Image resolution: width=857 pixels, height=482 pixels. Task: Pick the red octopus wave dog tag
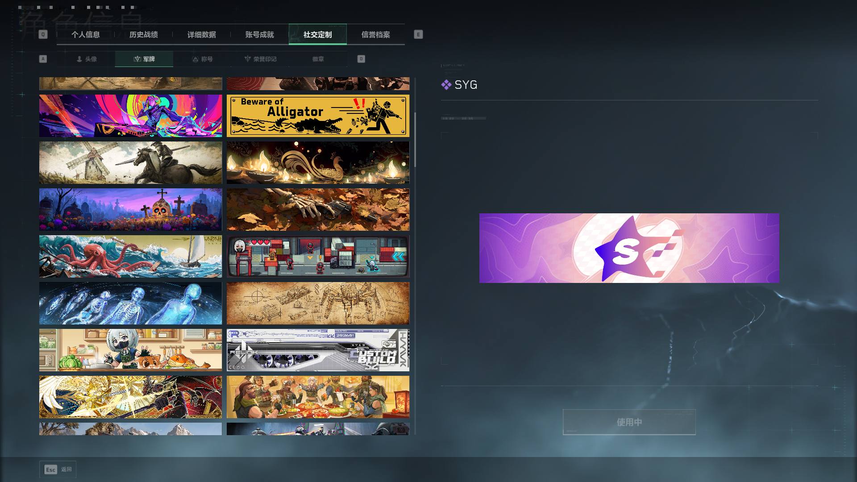coord(130,256)
